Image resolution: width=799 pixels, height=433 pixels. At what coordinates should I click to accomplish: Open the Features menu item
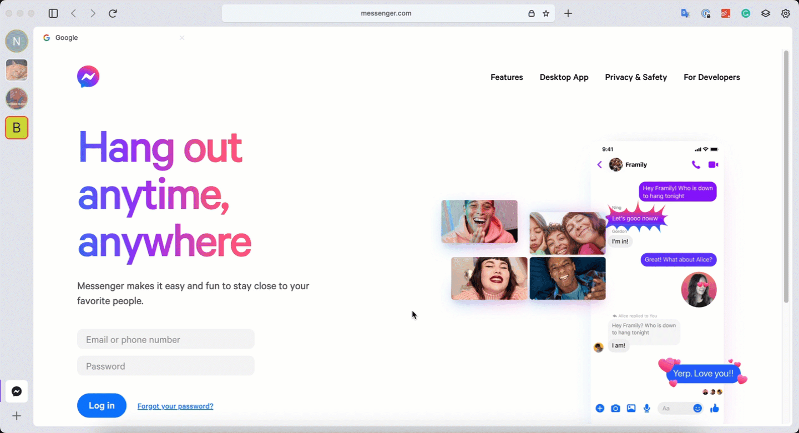507,77
